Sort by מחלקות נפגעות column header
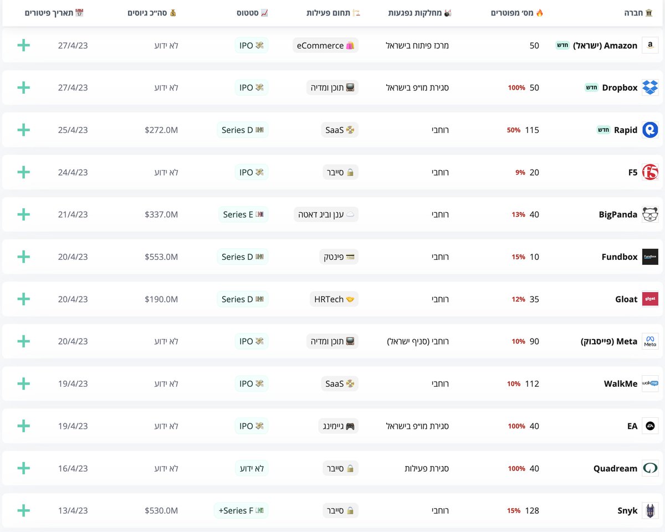The width and height of the screenshot is (665, 532). [420, 12]
